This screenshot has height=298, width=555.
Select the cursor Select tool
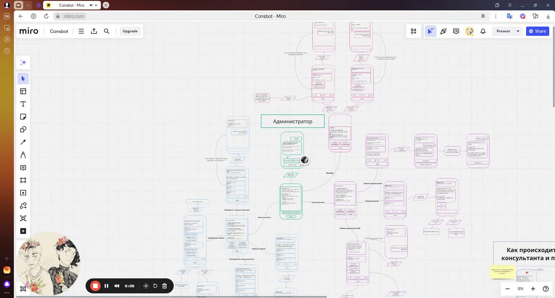click(x=23, y=79)
